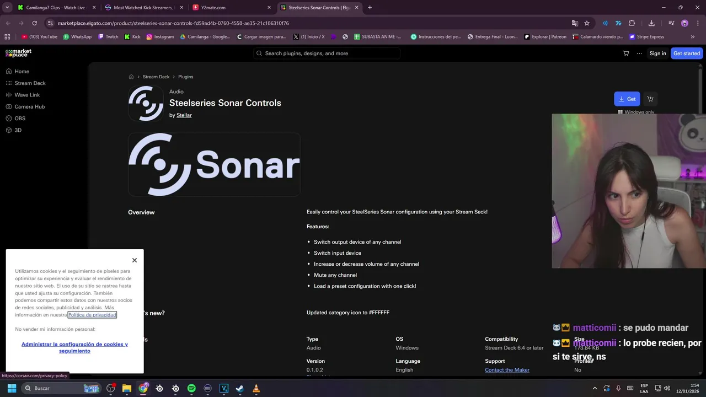The height and width of the screenshot is (397, 706).
Task: Close the Steelseries Sonar Controls tab
Action: [x=357, y=8]
